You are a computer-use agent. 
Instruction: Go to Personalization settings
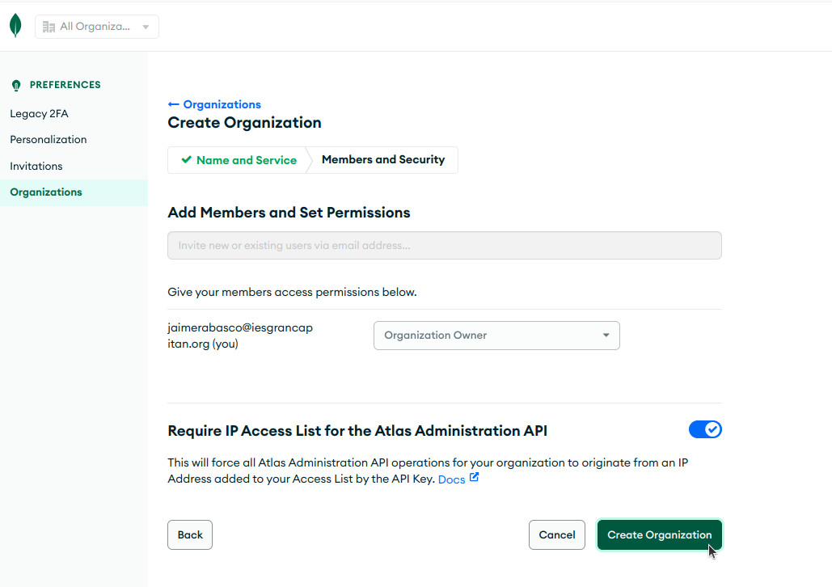[x=49, y=140]
